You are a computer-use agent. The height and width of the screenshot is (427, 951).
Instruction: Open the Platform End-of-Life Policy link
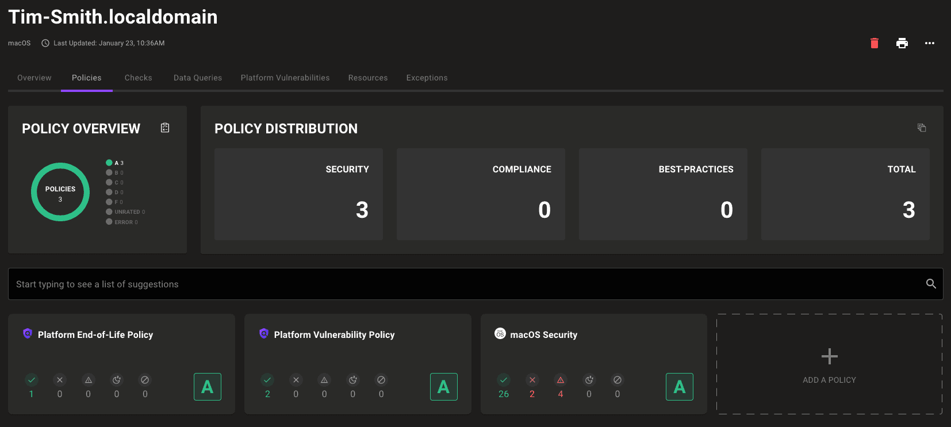point(95,334)
